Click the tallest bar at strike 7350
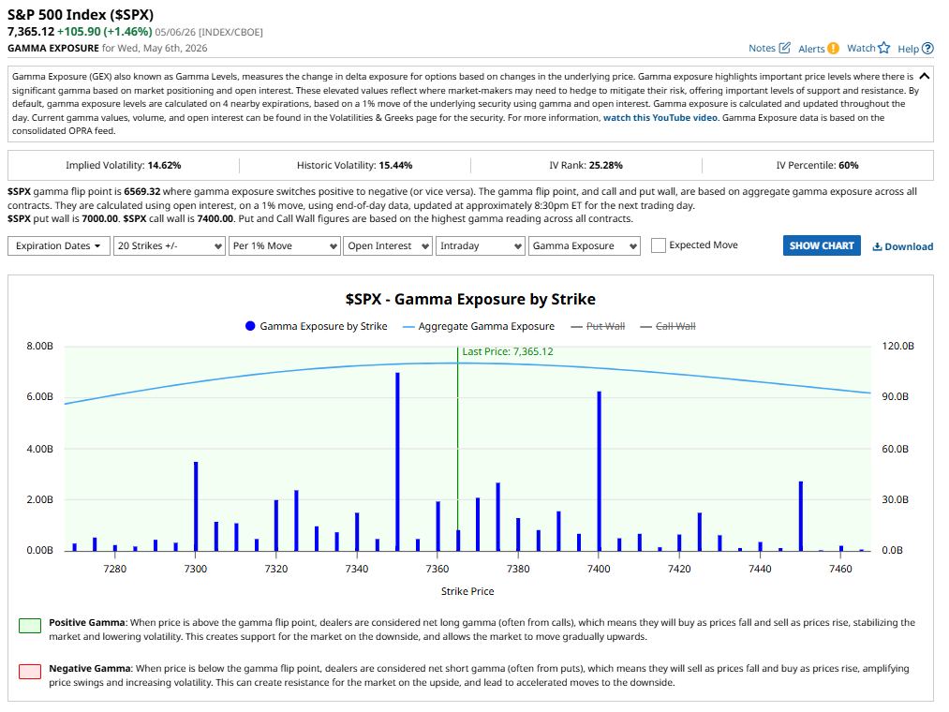This screenshot has width=949, height=712. click(x=397, y=461)
